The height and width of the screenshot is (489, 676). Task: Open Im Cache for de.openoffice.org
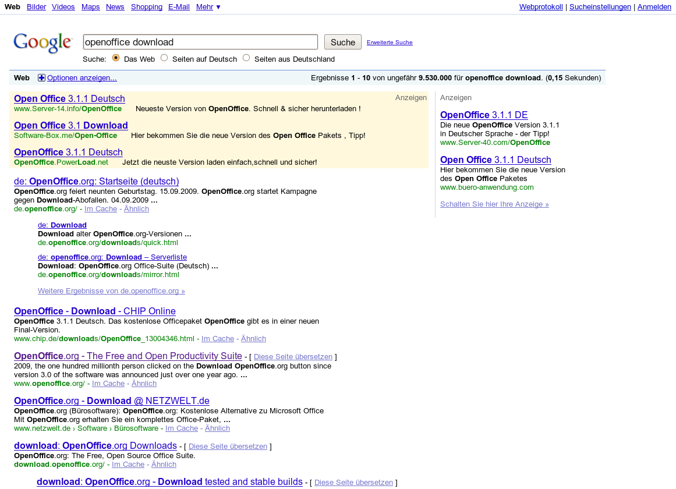(x=101, y=209)
